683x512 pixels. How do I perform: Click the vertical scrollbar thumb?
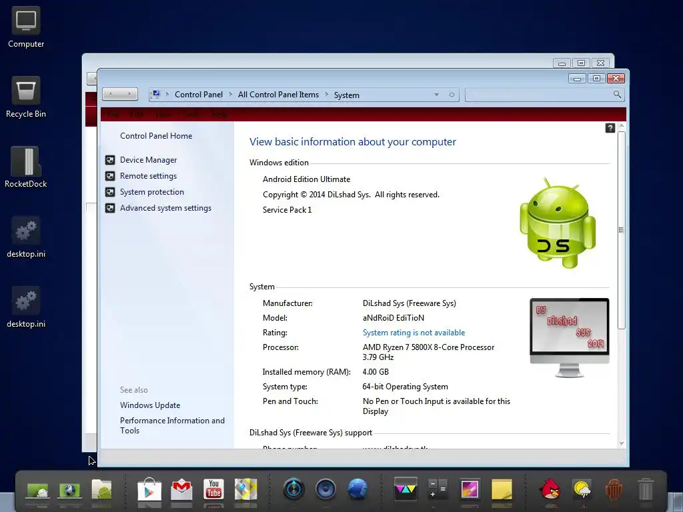(x=621, y=230)
